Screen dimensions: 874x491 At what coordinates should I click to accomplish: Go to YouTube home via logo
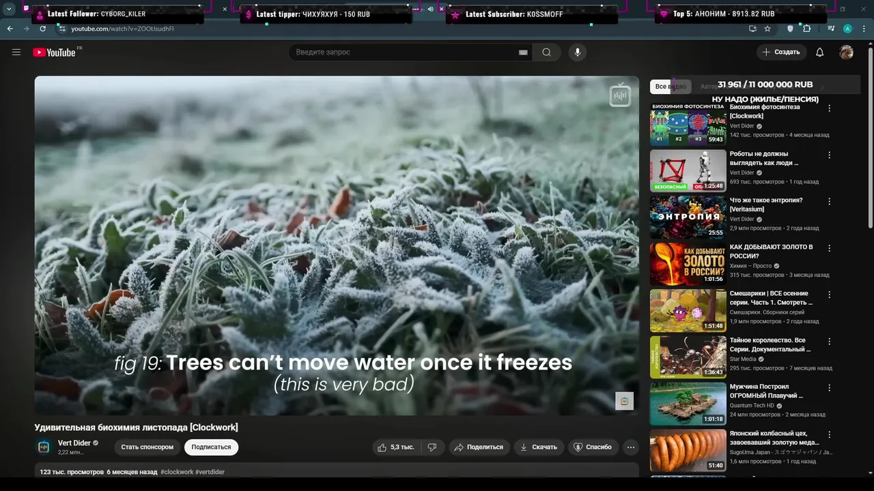pyautogui.click(x=54, y=53)
